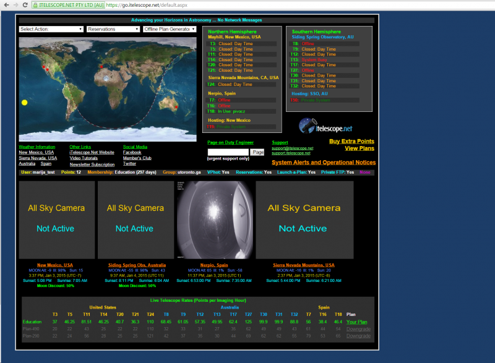This screenshot has height=363, width=495.
Task: Click the Spain red observatory dot on map
Action: point(101,67)
